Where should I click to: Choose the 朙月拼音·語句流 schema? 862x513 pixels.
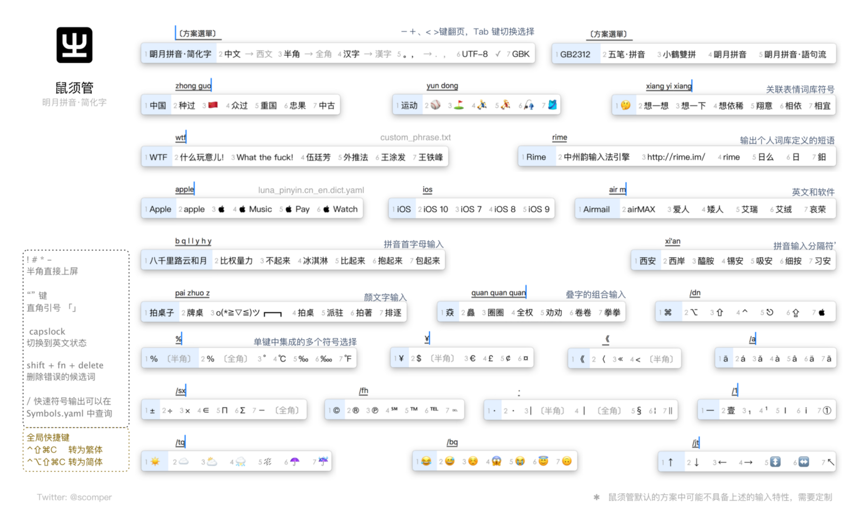[x=795, y=54]
